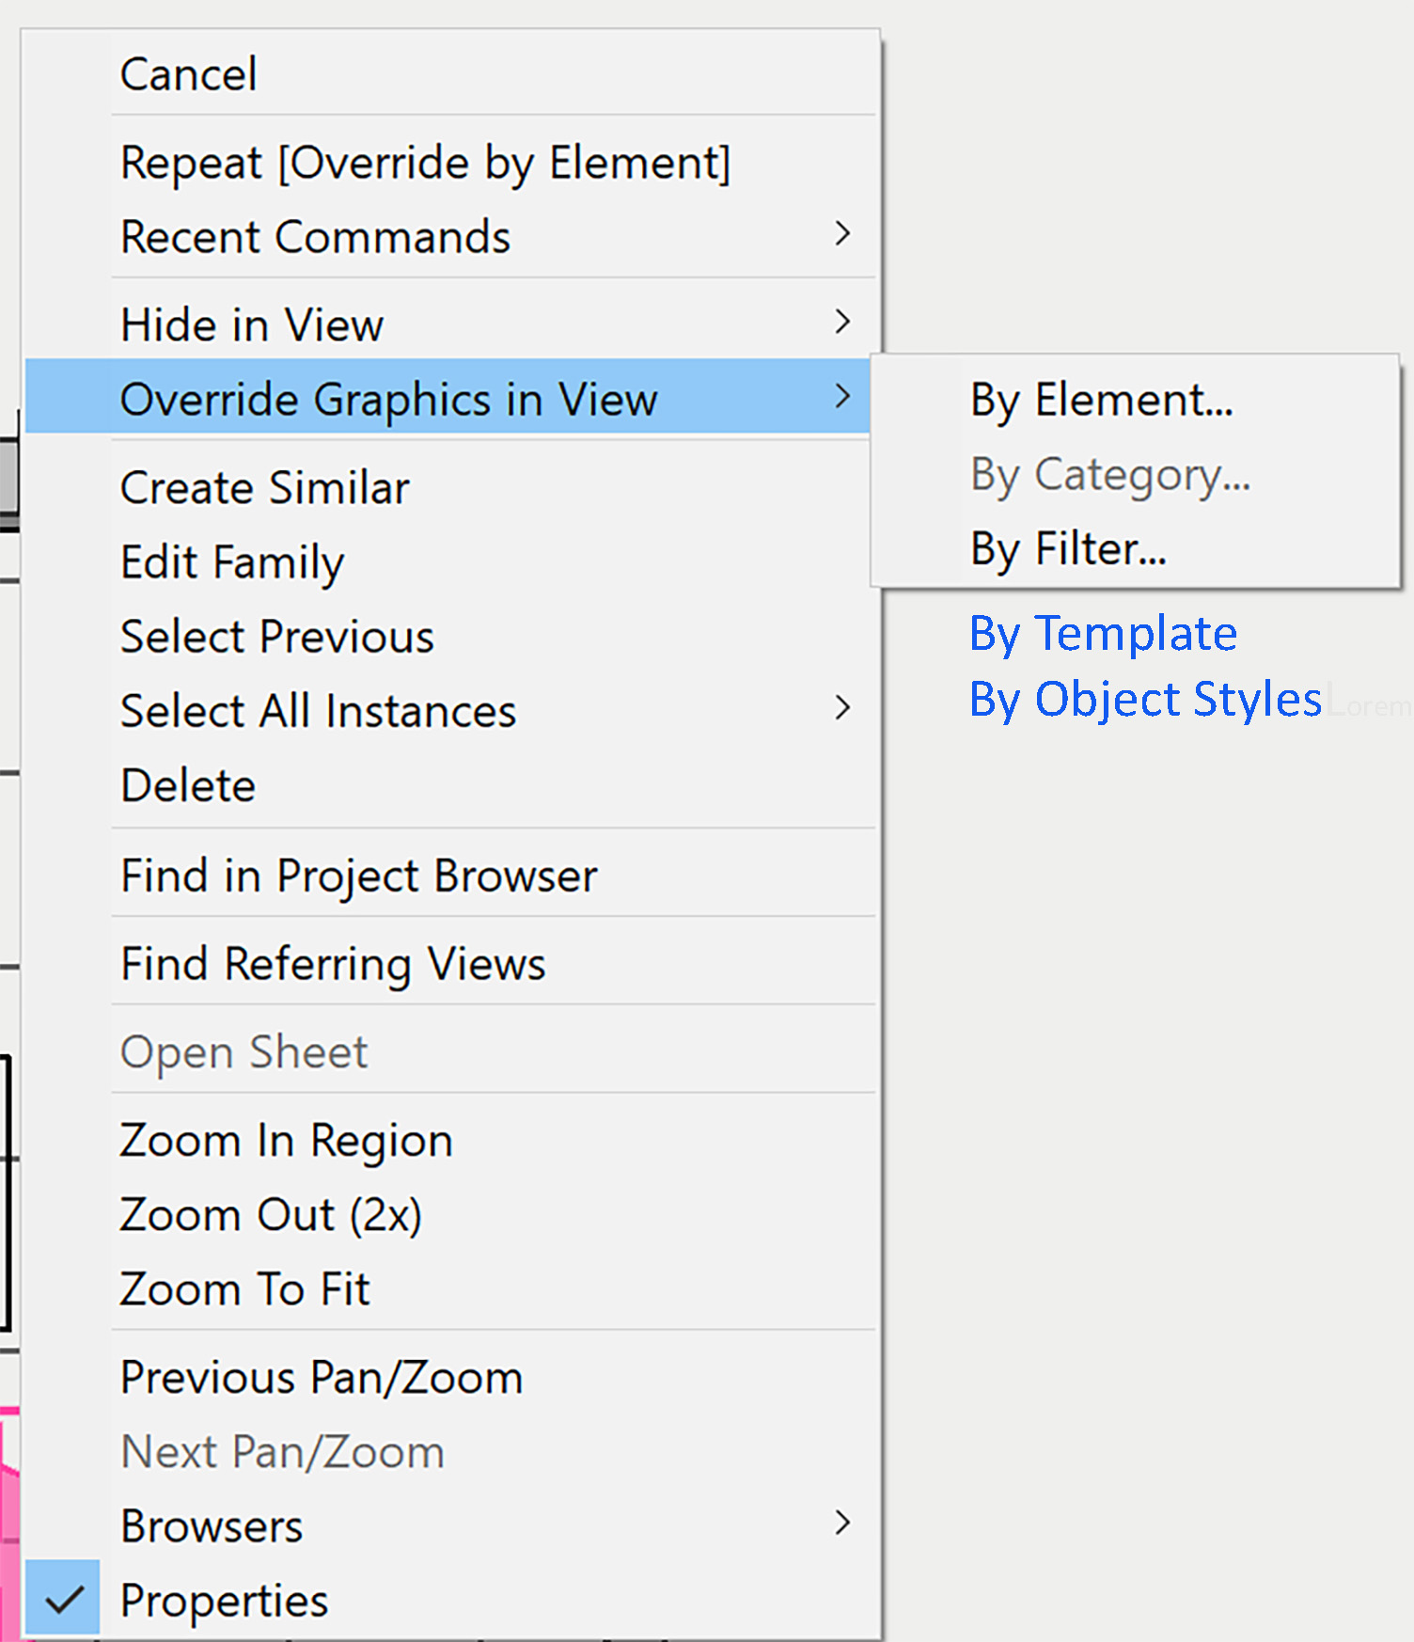Click the By Object Styles link
This screenshot has height=1642, width=1414.
click(1146, 698)
